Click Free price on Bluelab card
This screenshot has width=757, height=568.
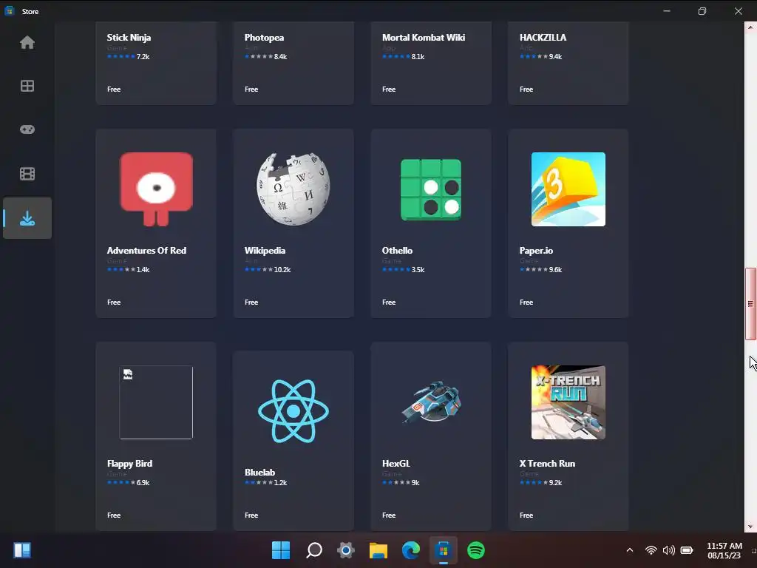[251, 515]
